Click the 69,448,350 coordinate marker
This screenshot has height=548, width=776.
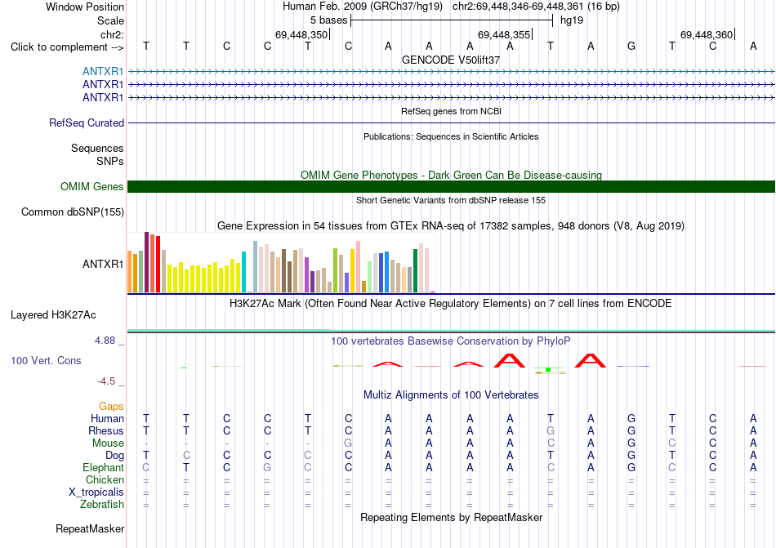[302, 34]
